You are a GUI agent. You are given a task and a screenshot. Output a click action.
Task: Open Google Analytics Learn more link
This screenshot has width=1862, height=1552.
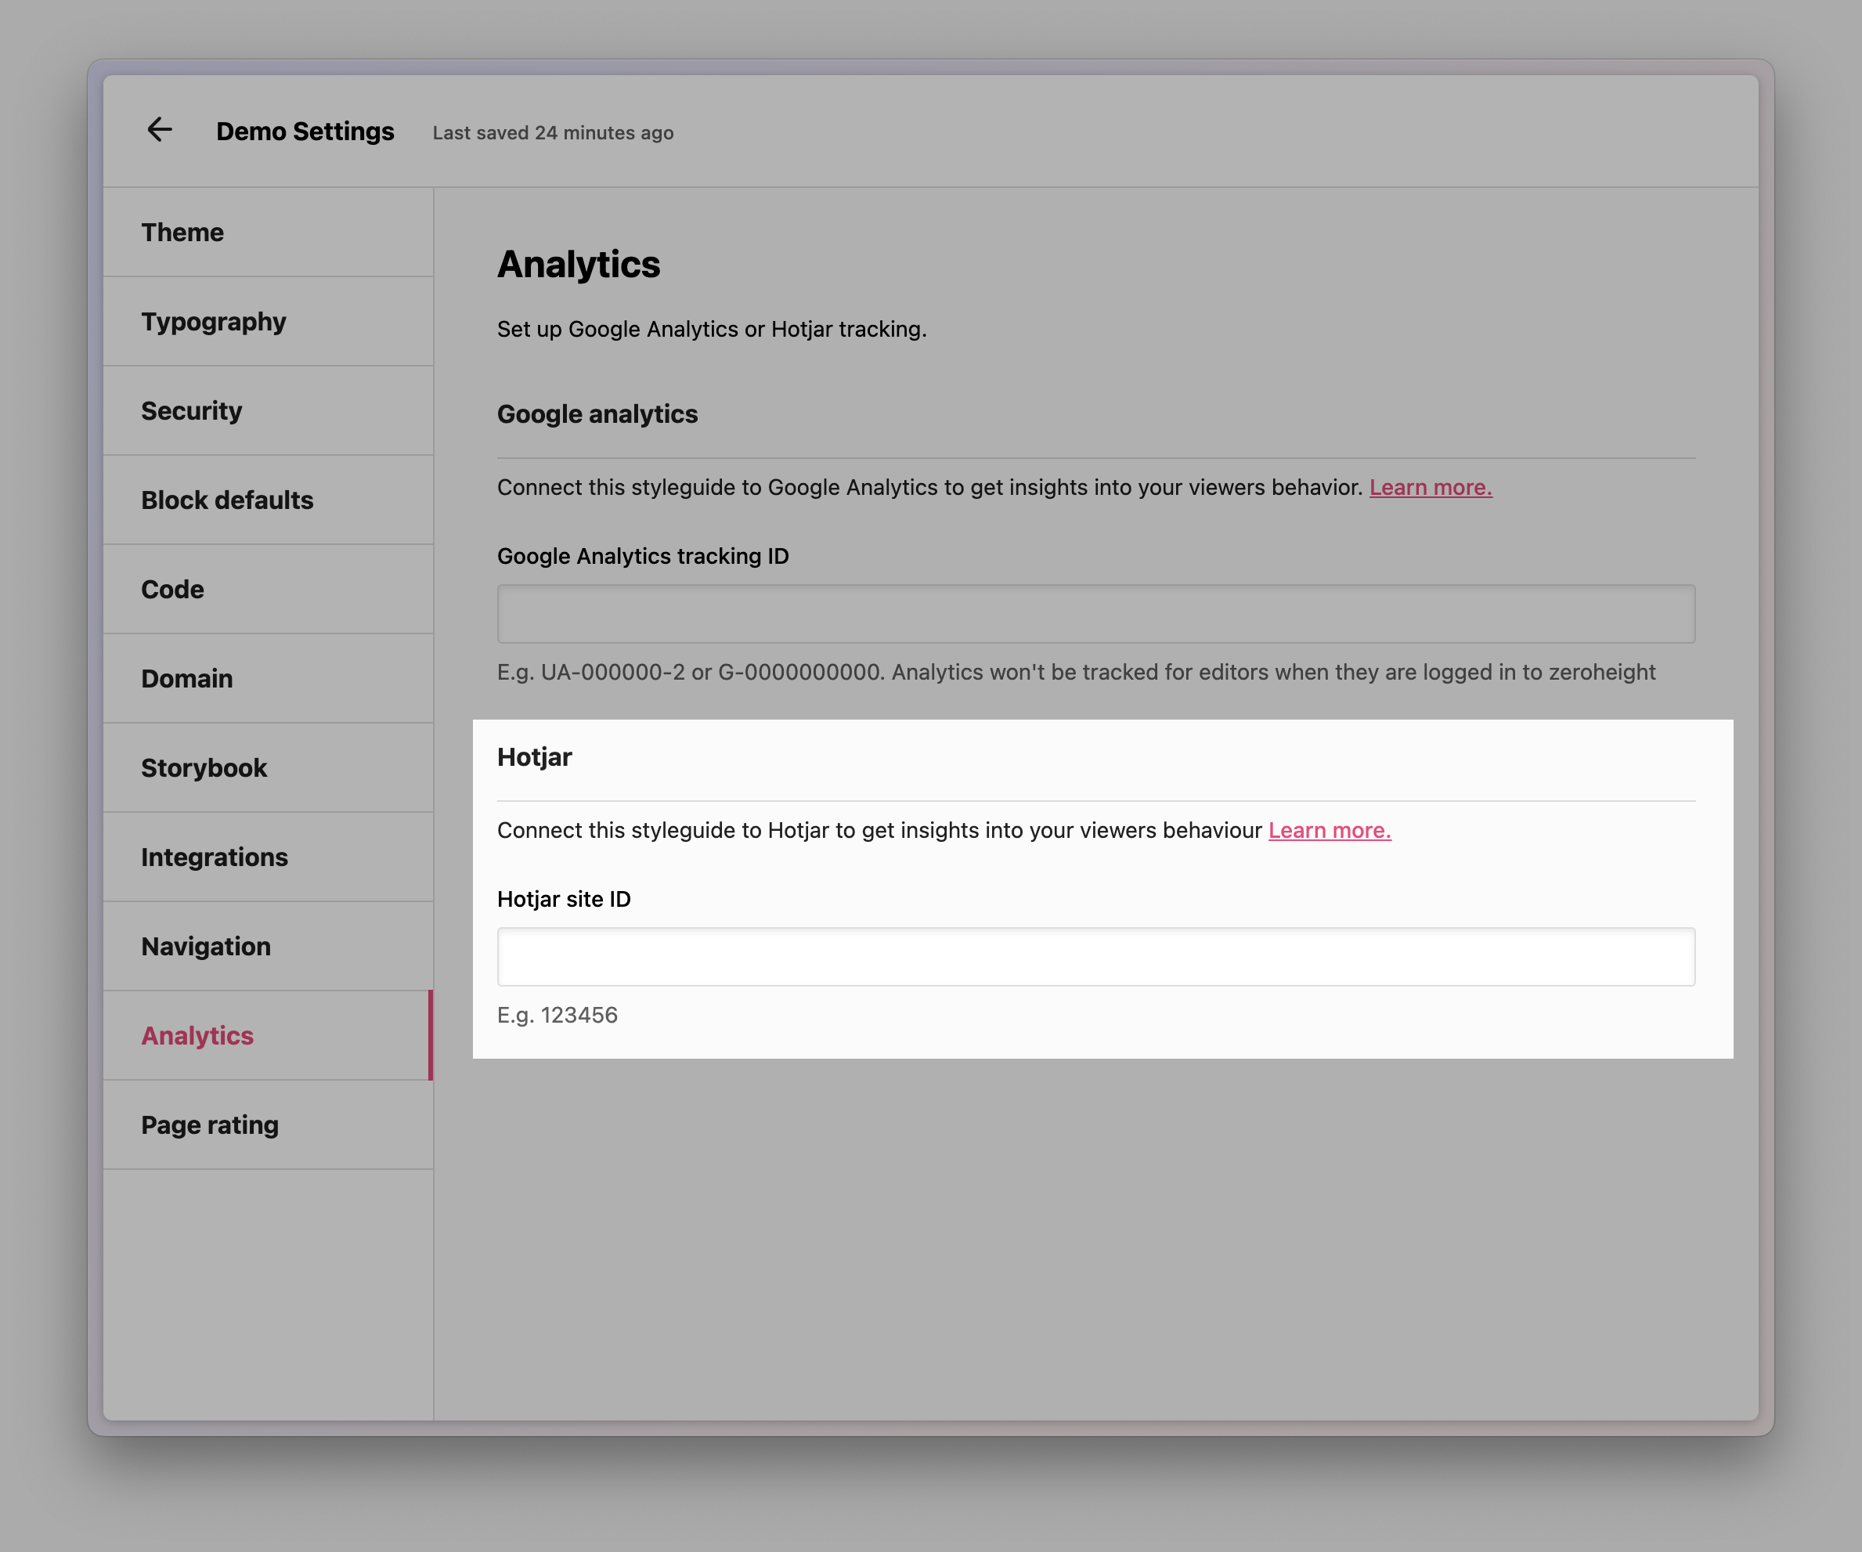pyautogui.click(x=1431, y=488)
